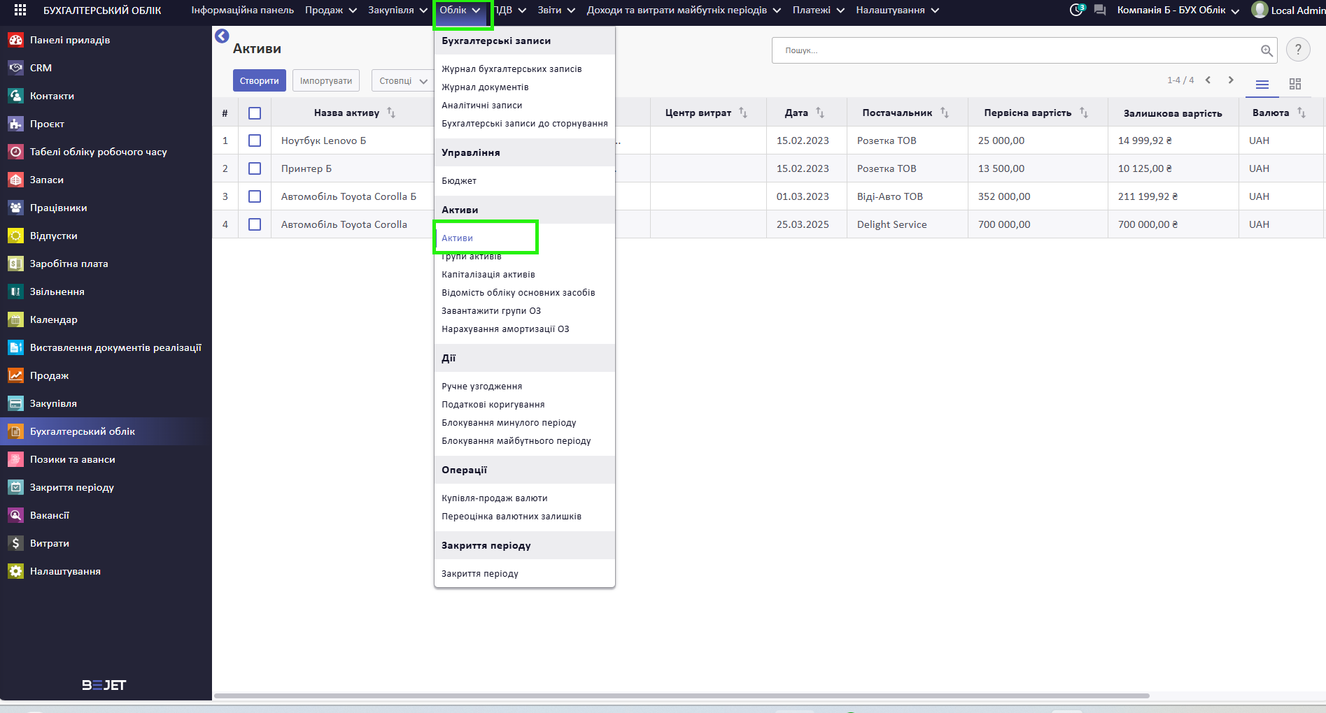Select Активи in the dropdown menu
The image size is (1326, 713).
[457, 238]
